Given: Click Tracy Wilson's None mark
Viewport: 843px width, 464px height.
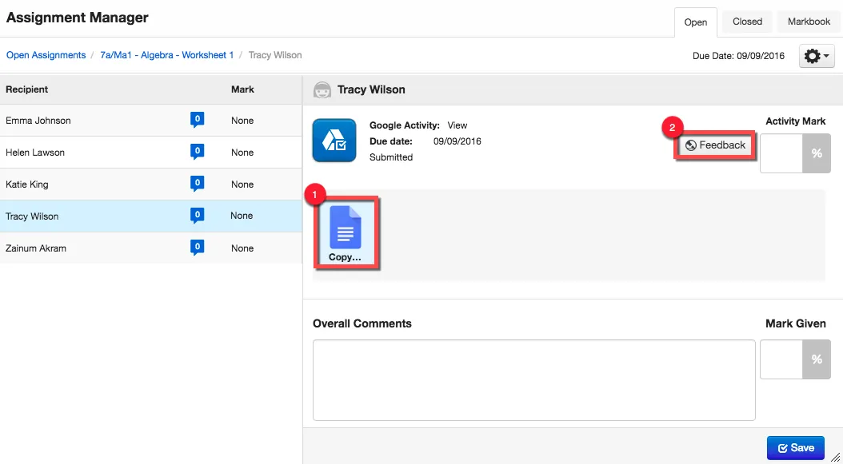Looking at the screenshot, I should (x=242, y=216).
